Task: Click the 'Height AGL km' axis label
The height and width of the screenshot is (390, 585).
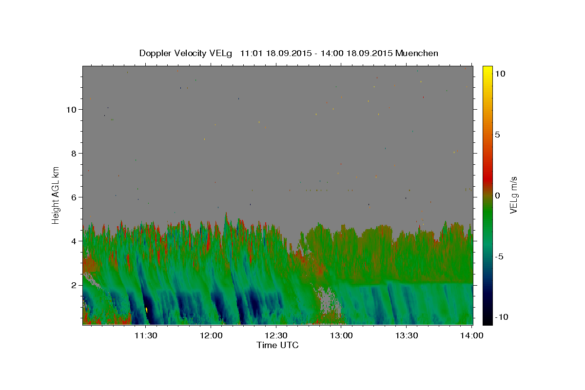Action: tap(56, 195)
